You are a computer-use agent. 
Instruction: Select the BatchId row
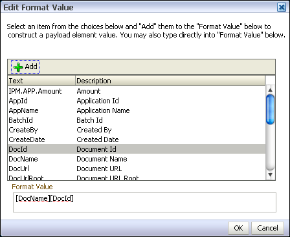137,120
